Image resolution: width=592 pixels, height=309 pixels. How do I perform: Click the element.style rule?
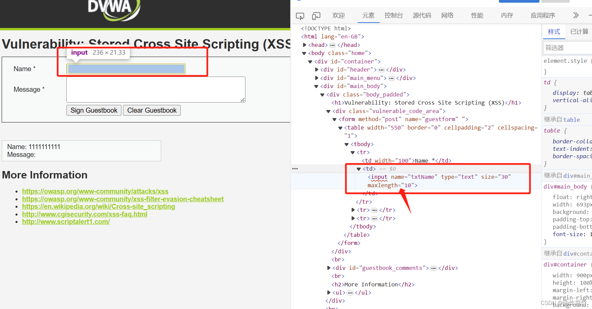(565, 61)
